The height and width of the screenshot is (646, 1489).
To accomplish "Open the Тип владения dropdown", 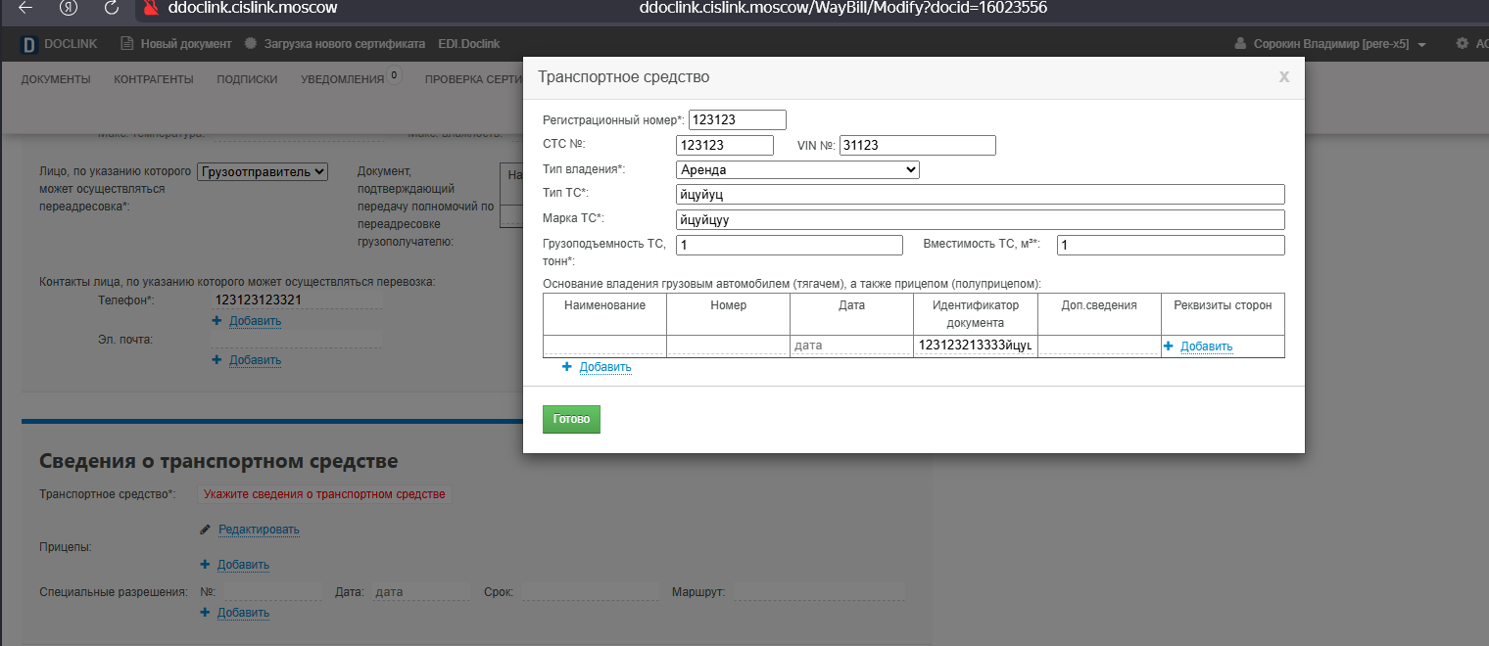I will 797,170.
